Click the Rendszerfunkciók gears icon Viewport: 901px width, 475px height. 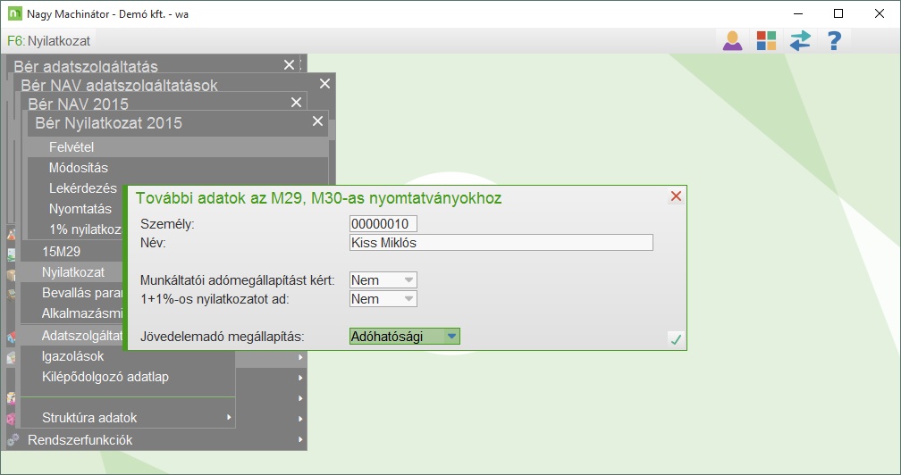click(x=13, y=440)
